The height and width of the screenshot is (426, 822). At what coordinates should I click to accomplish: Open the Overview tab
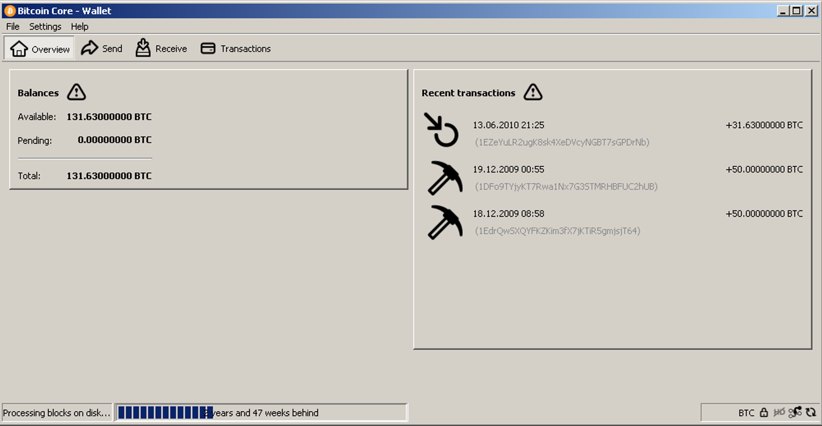40,49
